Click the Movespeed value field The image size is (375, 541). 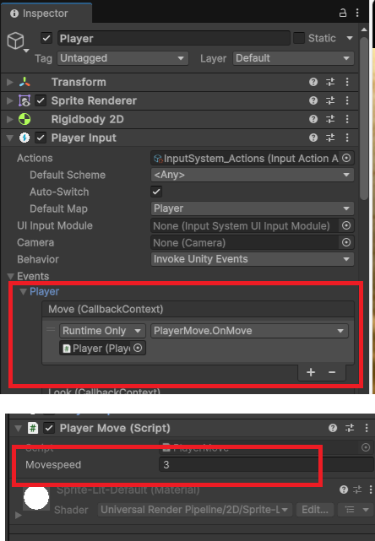pos(266,465)
